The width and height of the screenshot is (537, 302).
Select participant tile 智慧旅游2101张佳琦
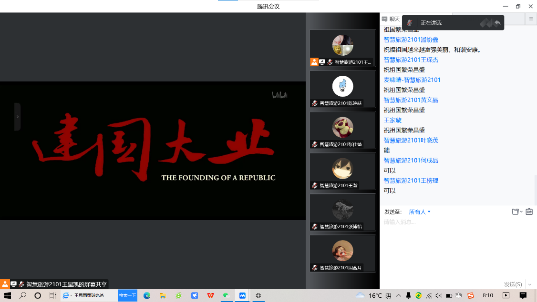point(343,130)
